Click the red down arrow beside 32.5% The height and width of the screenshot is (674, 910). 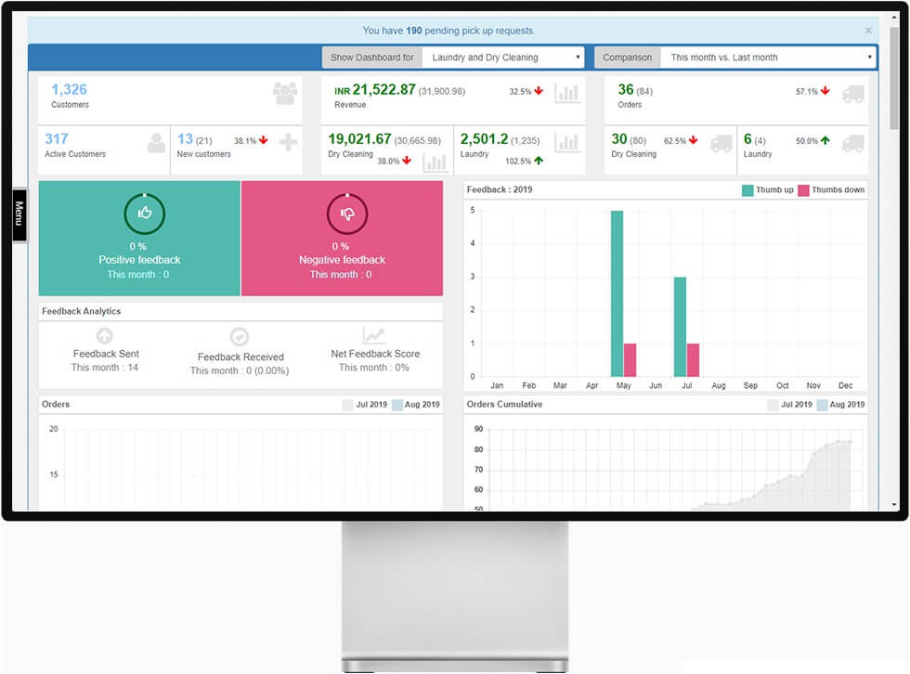click(539, 91)
